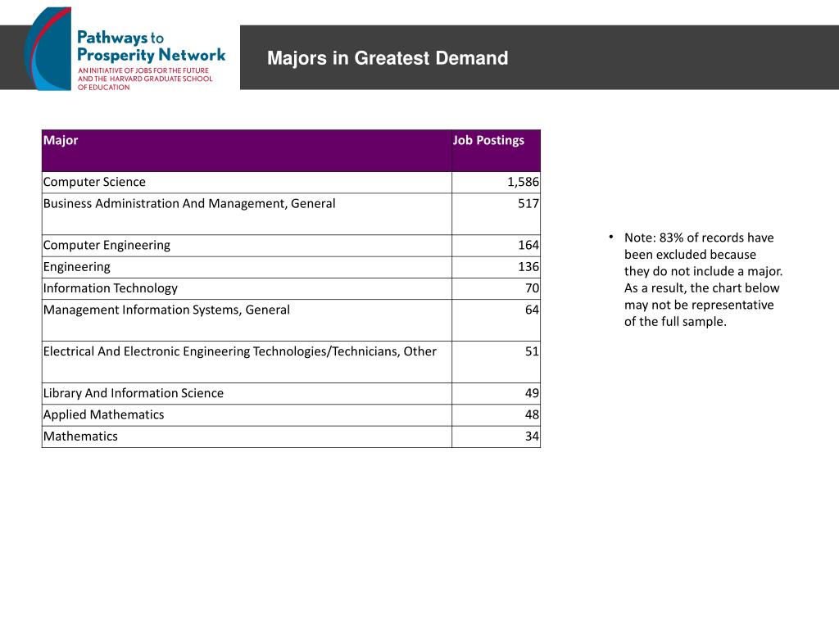Image resolution: width=839 pixels, height=629 pixels.
Task: Click the 'Engineering' major cell
Action: coord(247,267)
